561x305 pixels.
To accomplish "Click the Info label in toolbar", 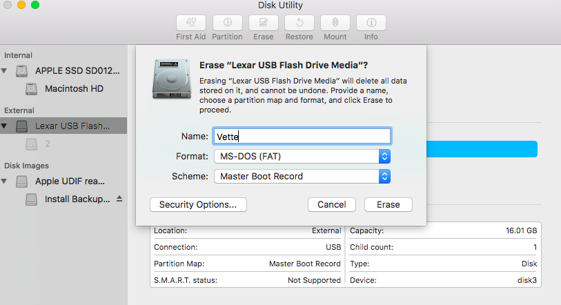I will coord(371,37).
